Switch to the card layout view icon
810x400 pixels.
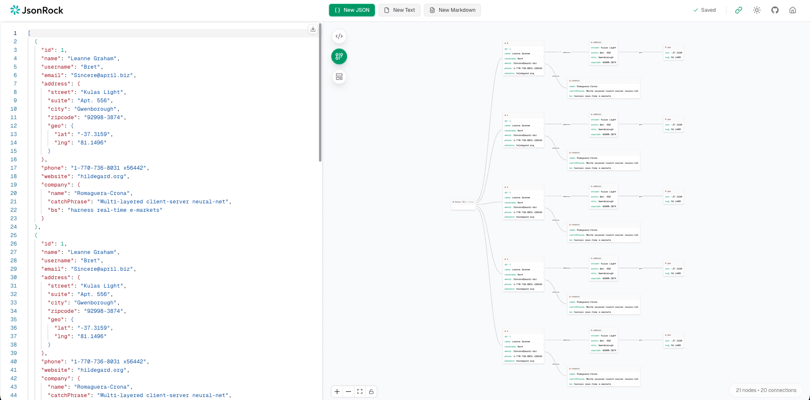339,77
